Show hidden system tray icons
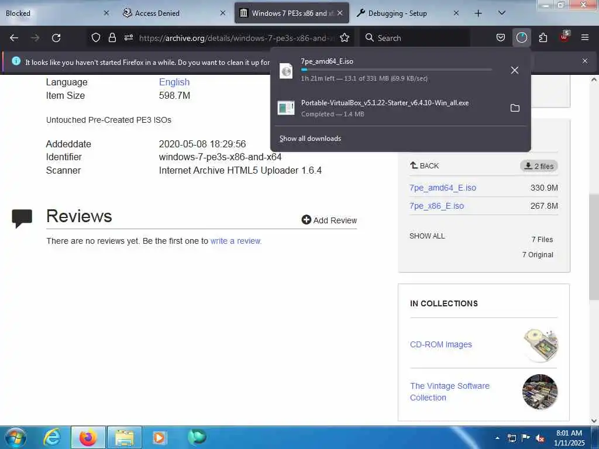The width and height of the screenshot is (599, 449). 497,438
